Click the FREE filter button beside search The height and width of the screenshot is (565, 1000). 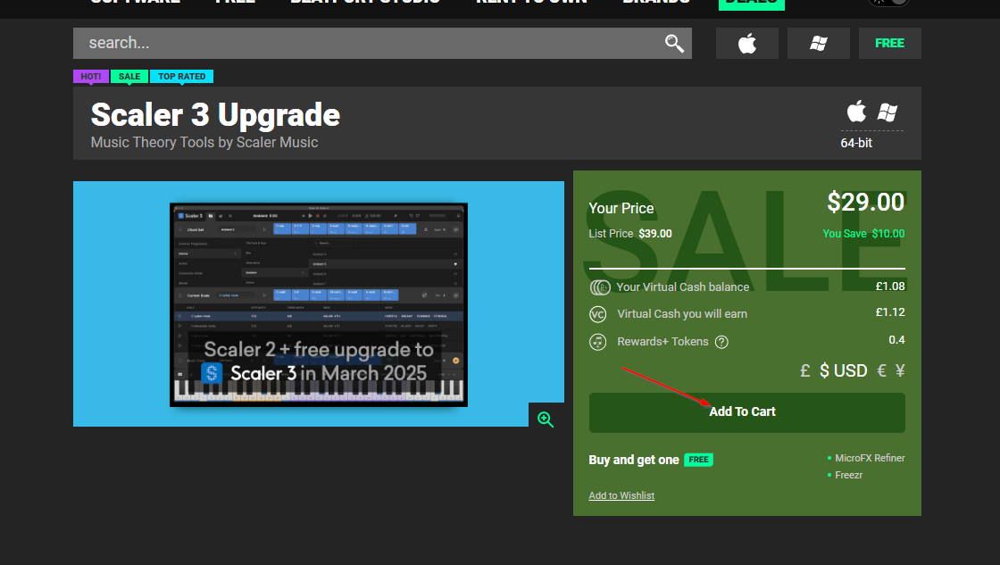point(889,44)
